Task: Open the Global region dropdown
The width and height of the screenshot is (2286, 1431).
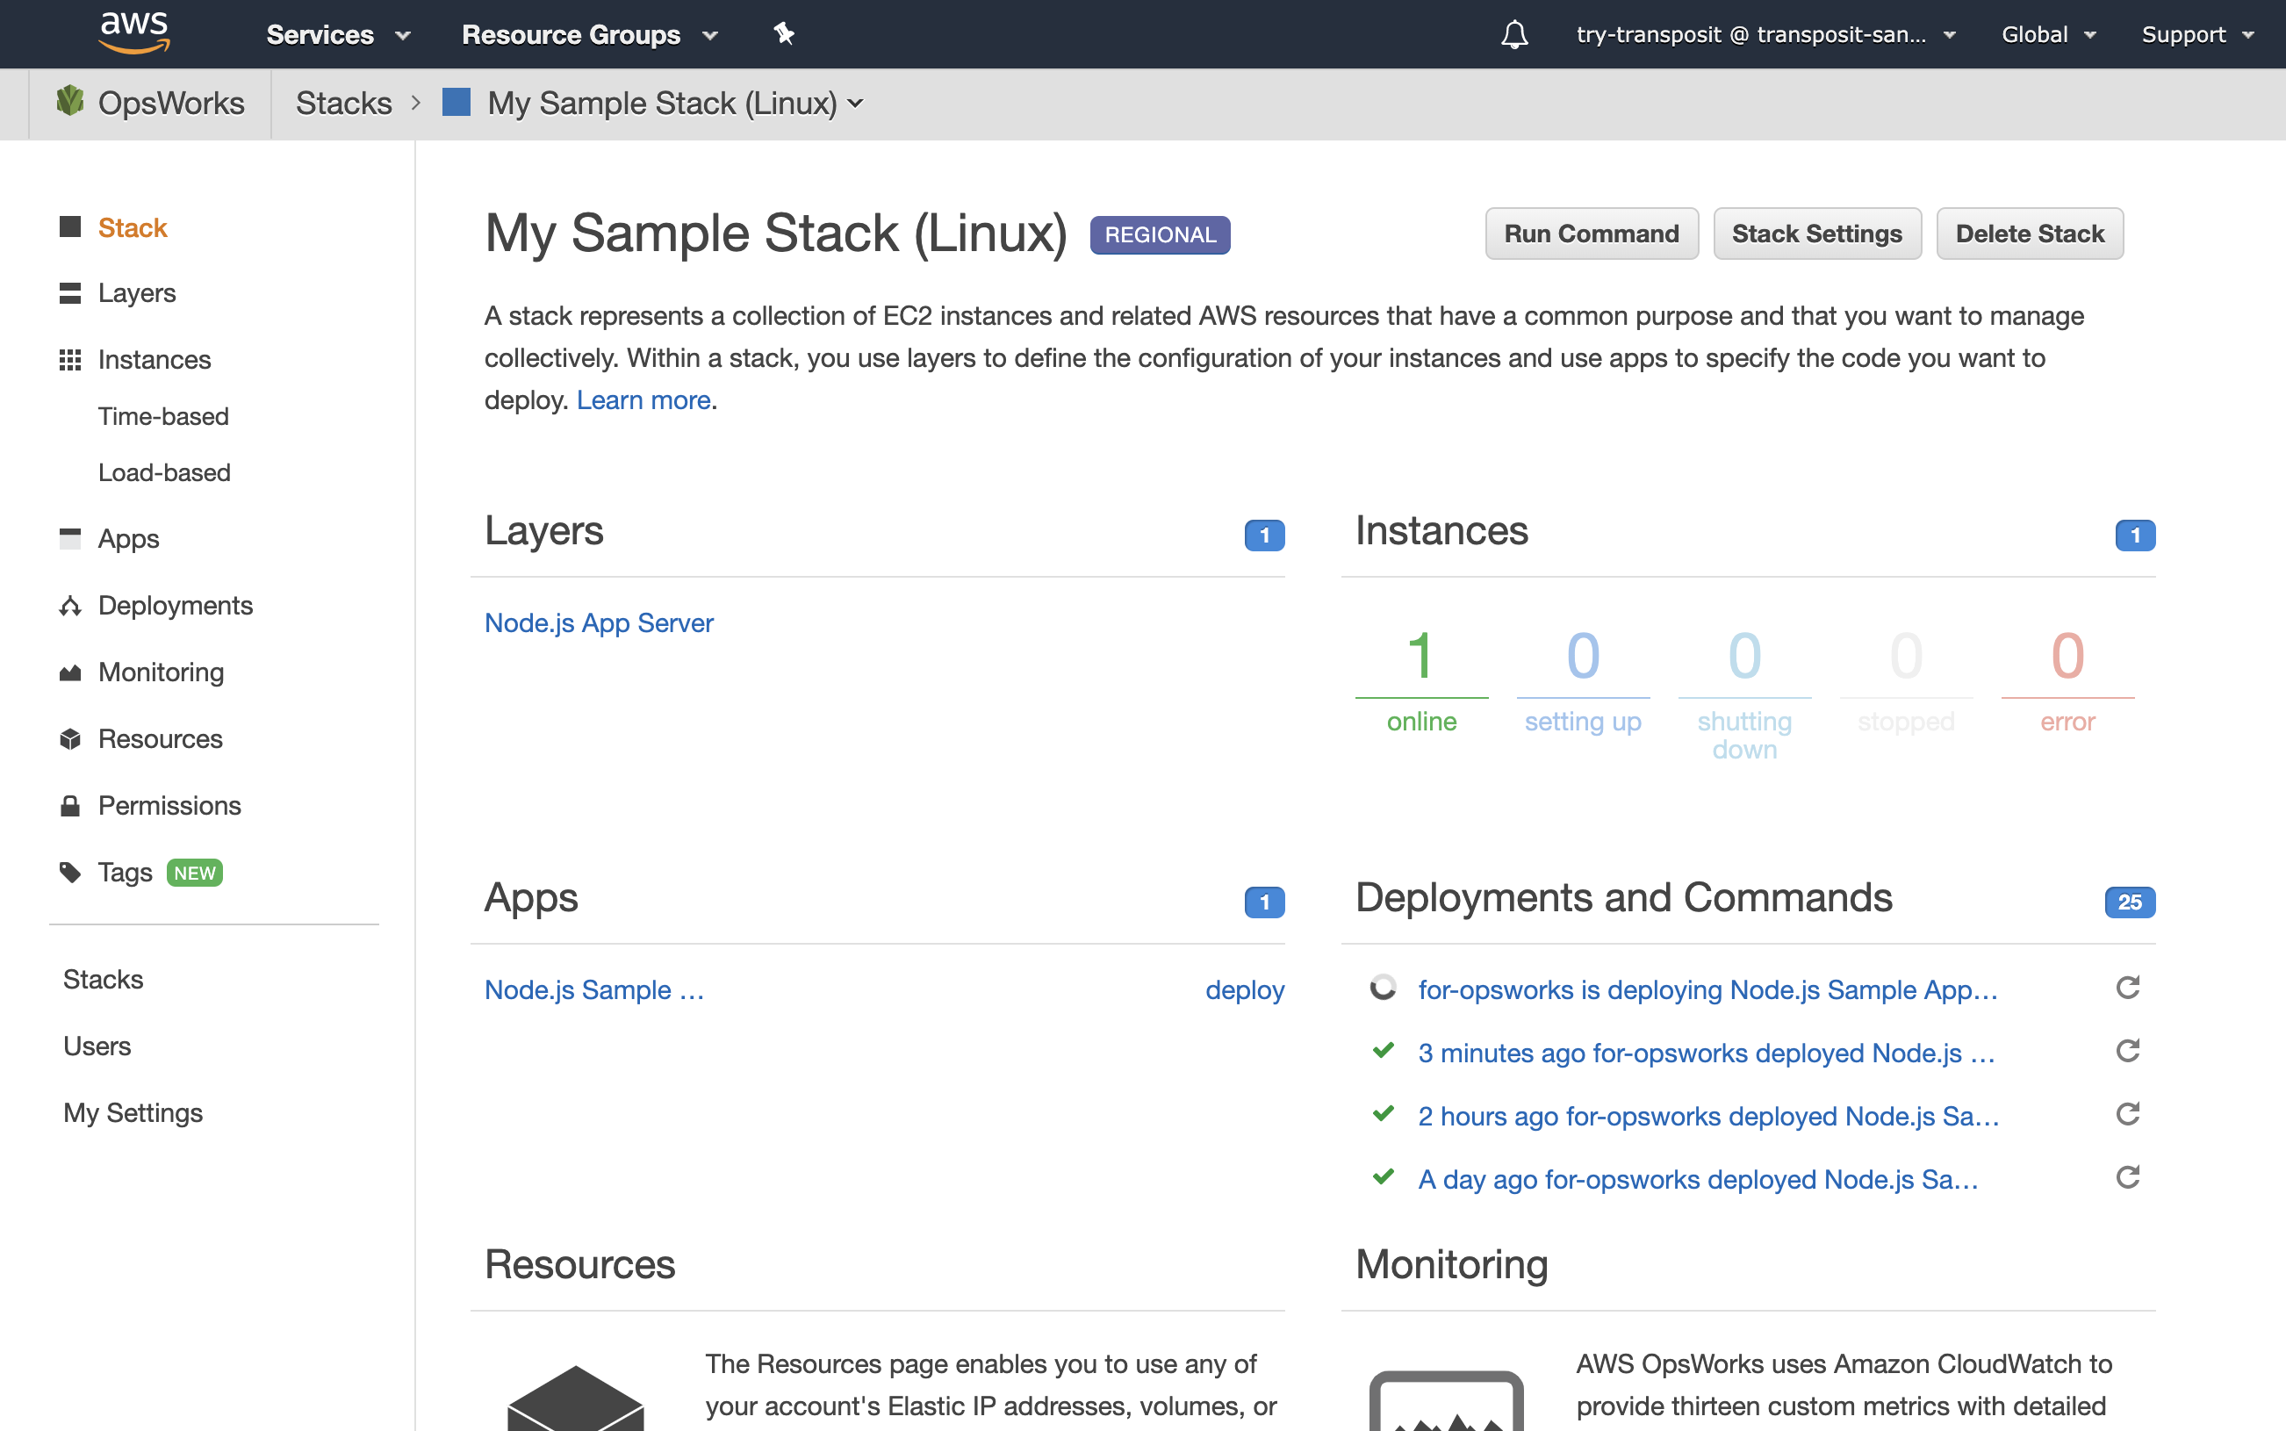Action: (x=2048, y=35)
